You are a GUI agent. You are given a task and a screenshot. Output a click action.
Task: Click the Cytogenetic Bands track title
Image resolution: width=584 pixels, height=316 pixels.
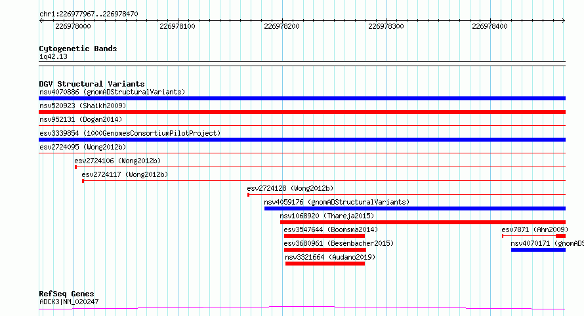tap(78, 49)
